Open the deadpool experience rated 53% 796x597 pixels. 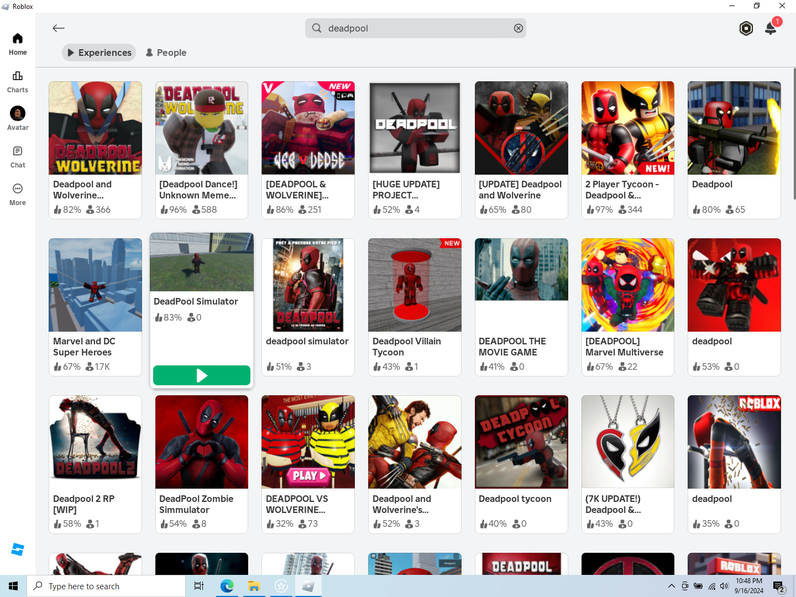pos(734,307)
